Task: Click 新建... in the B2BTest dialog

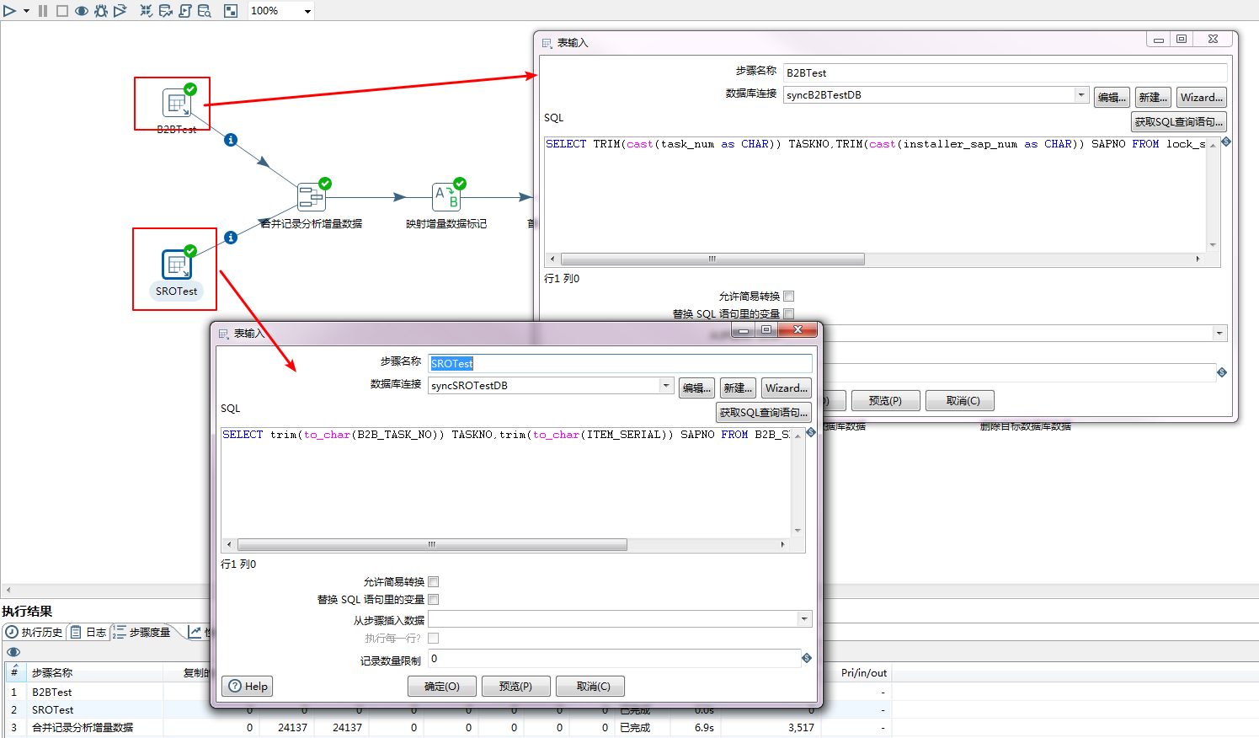Action: (x=1153, y=97)
